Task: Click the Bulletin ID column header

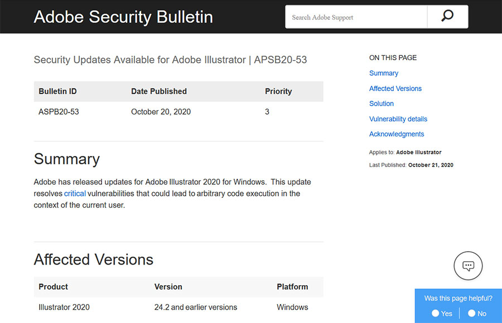Action: click(57, 91)
